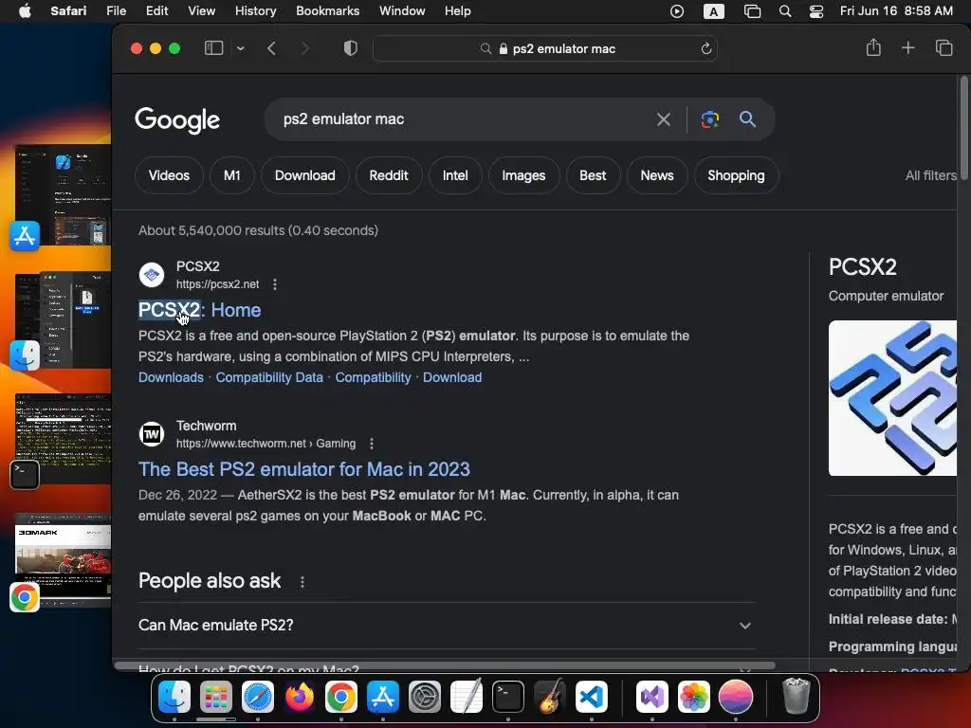Show tab overview in Safari
Image resolution: width=971 pixels, height=728 pixels.
944,47
